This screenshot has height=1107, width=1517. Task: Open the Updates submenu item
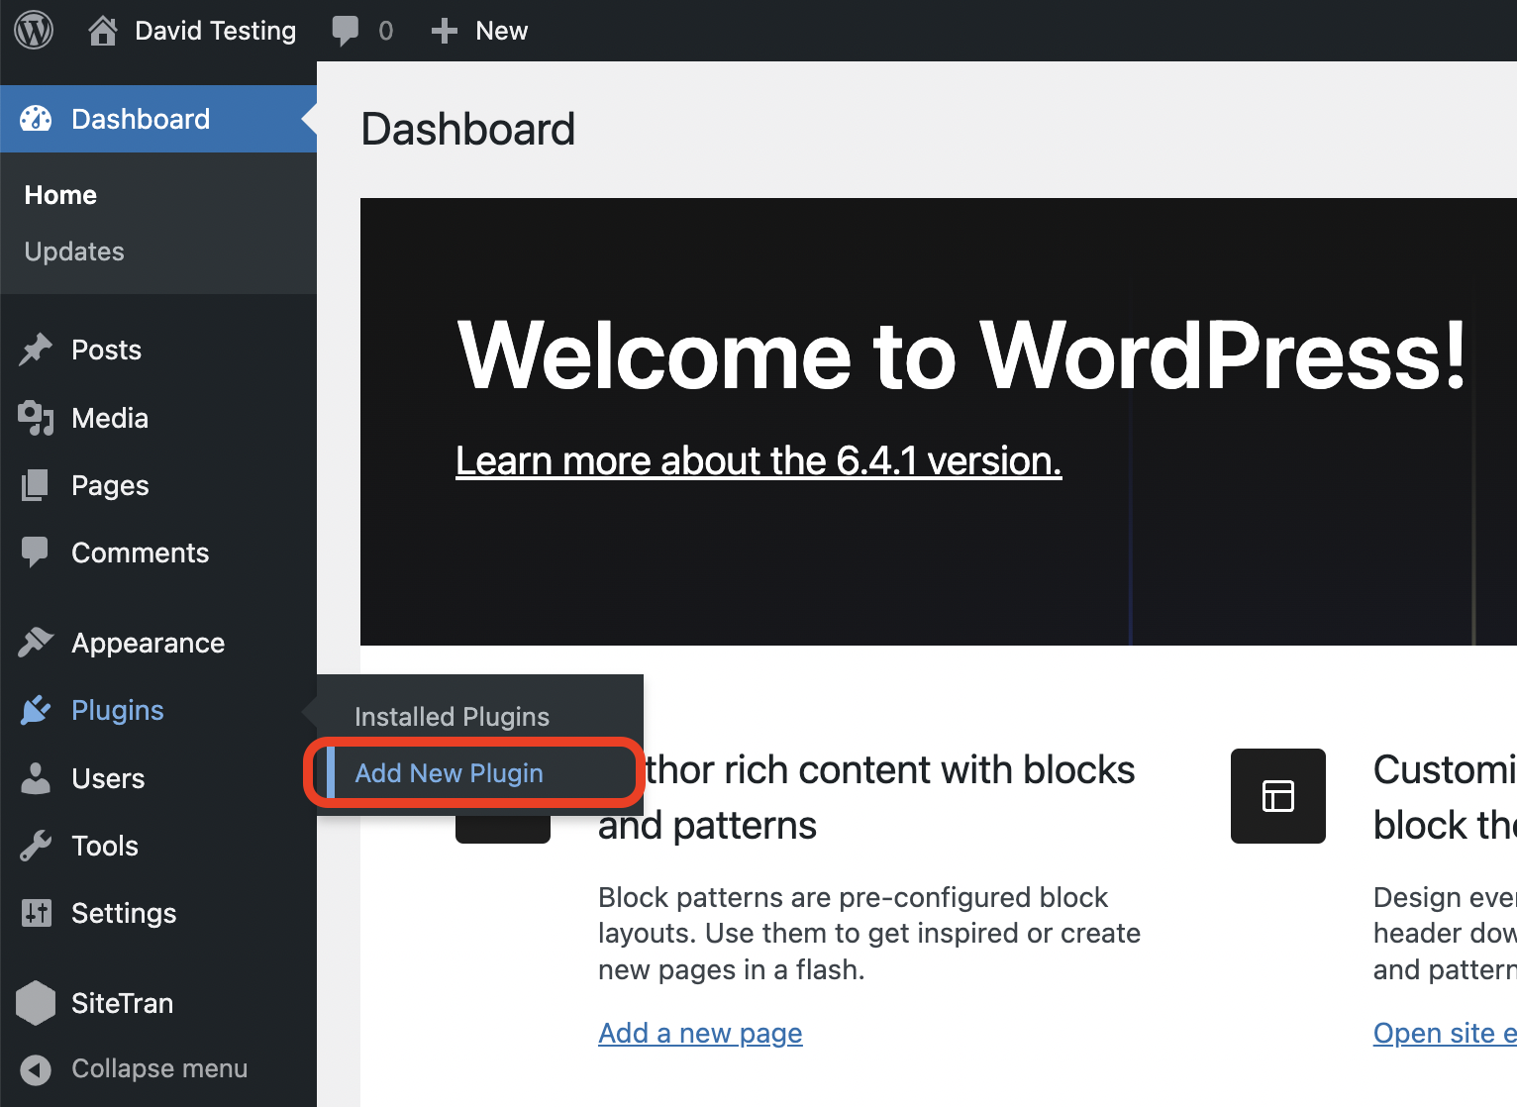pos(74,252)
